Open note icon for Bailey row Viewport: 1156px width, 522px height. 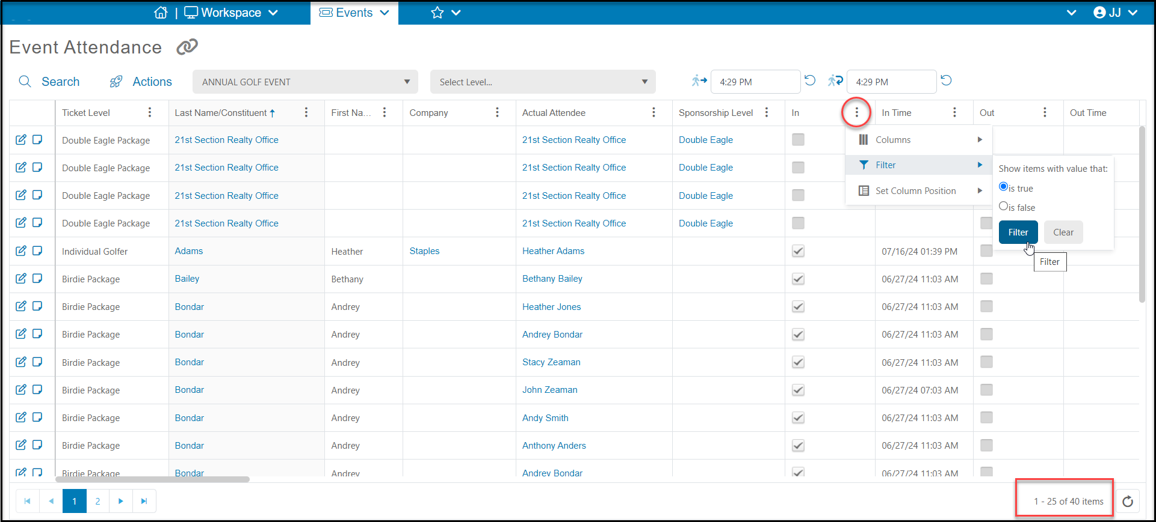click(x=37, y=278)
